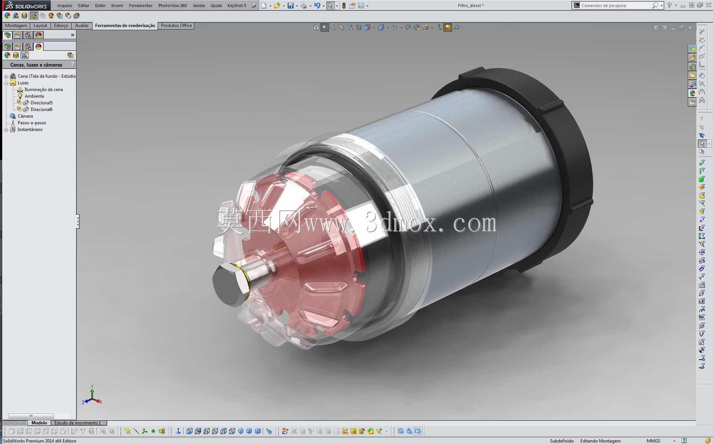Click View Decals cylinder in DisplayManager

pos(16,55)
